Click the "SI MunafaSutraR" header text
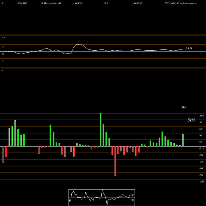Screen dimensions: 206x206 51,3
